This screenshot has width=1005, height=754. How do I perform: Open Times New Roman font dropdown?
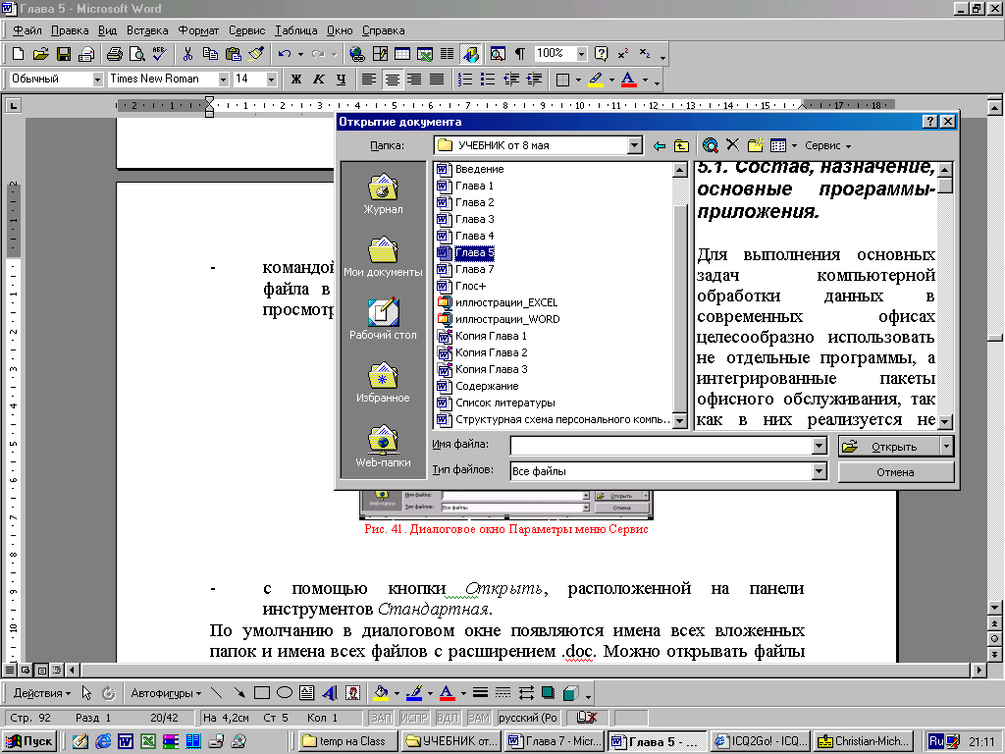pyautogui.click(x=223, y=80)
